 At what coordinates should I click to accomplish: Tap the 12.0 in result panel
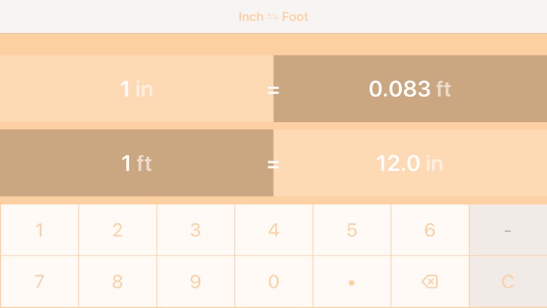pyautogui.click(x=410, y=163)
